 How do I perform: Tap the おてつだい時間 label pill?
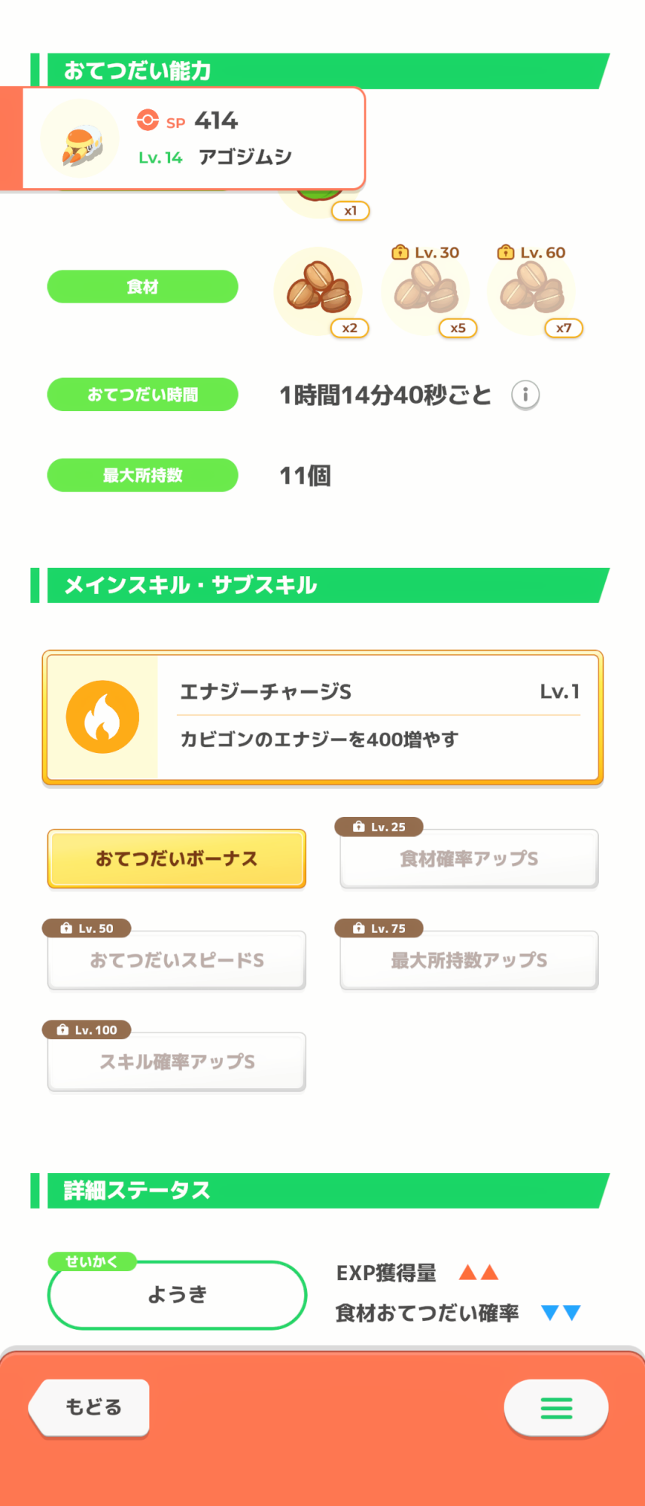pyautogui.click(x=143, y=395)
